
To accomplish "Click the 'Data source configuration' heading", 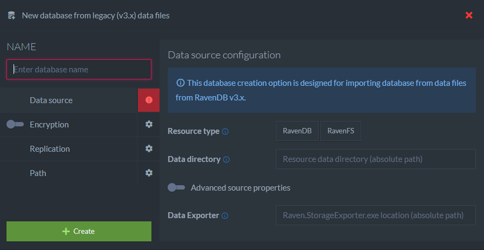I will point(224,55).
